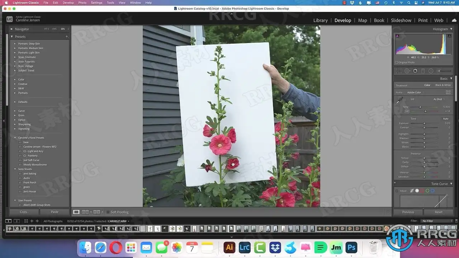Expand the Portraits: Deep Skin preset group
459x258 pixels.
pyautogui.click(x=15, y=44)
